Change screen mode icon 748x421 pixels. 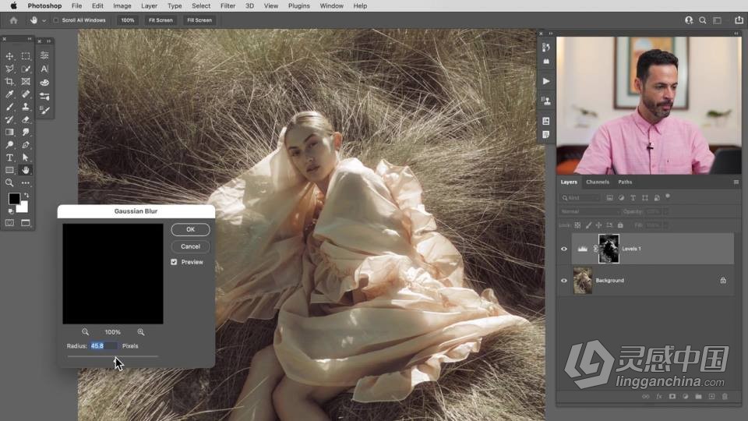point(26,223)
